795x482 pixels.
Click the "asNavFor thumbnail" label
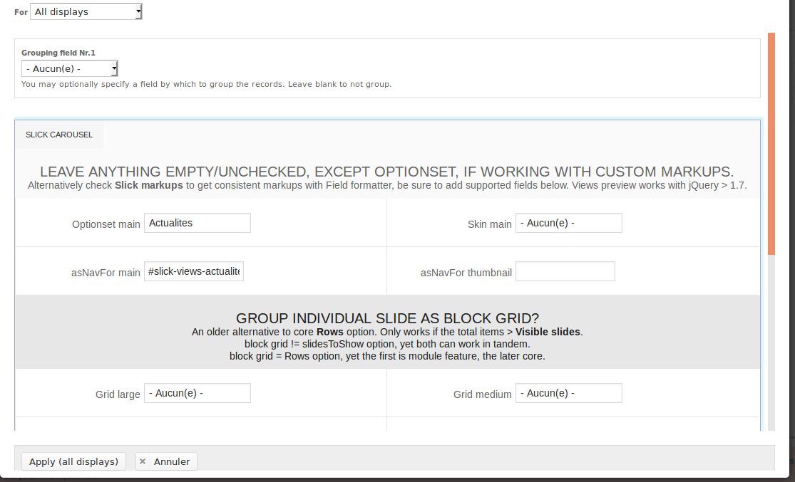point(466,273)
